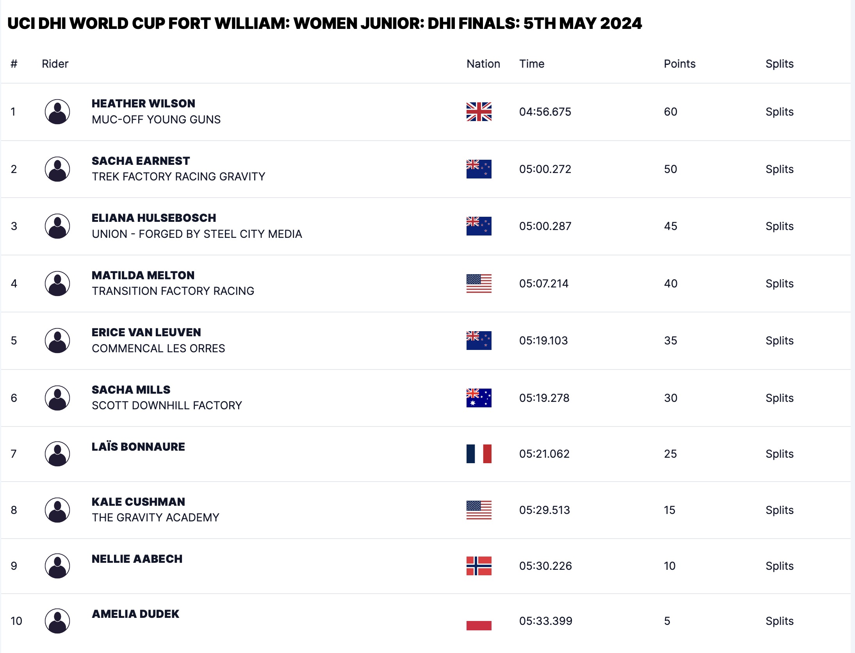Click the Points column header
855x653 pixels.
[x=680, y=64]
